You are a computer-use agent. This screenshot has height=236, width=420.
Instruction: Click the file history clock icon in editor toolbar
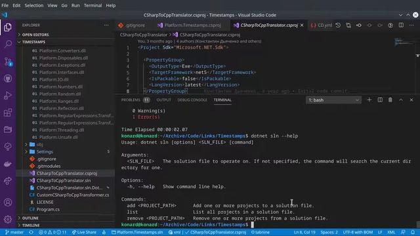pos(338,25)
